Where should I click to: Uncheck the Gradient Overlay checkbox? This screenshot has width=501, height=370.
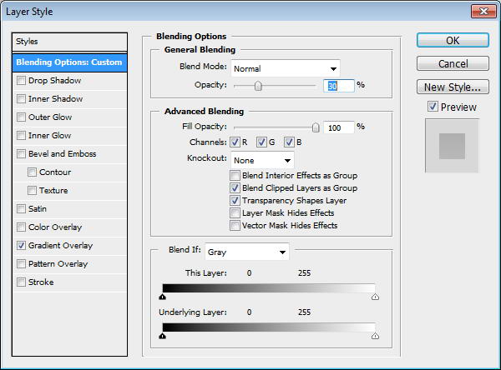point(21,246)
